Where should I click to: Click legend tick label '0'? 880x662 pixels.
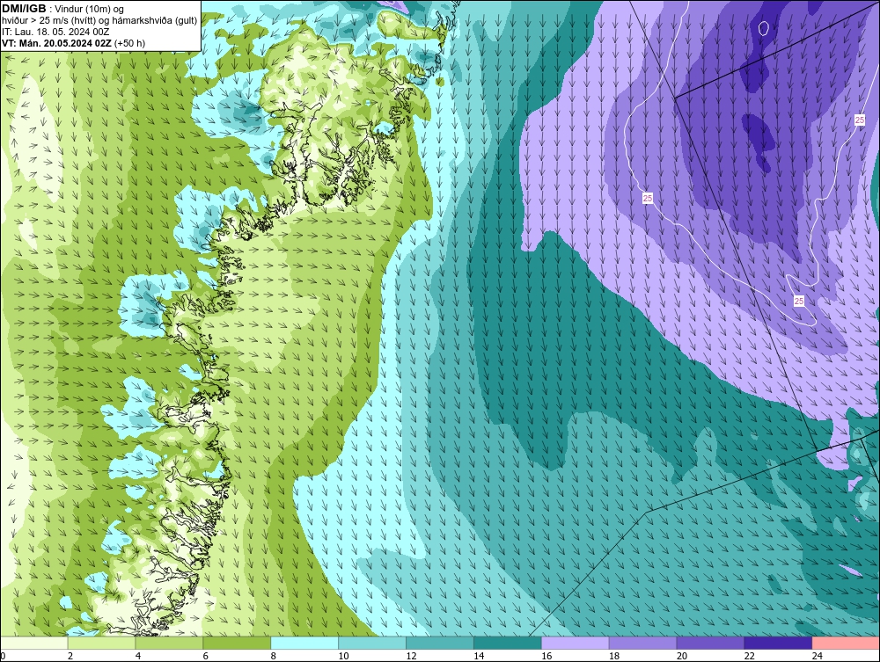[3, 656]
